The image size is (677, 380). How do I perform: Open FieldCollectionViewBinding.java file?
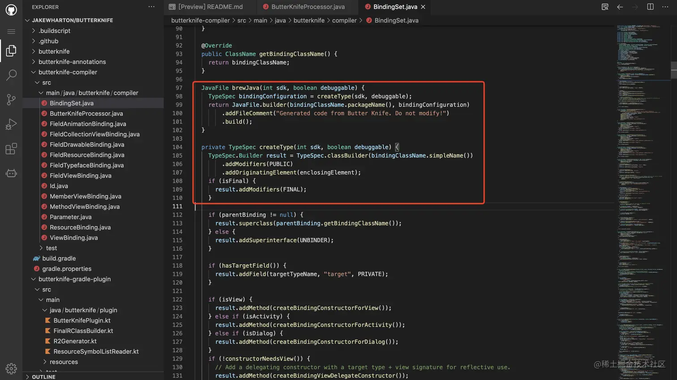(x=93, y=134)
